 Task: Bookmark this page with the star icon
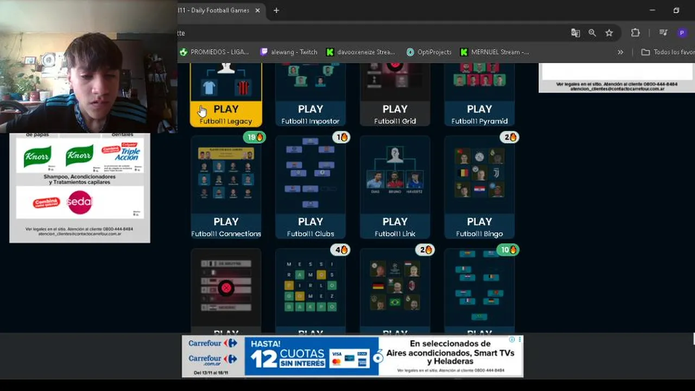[609, 33]
